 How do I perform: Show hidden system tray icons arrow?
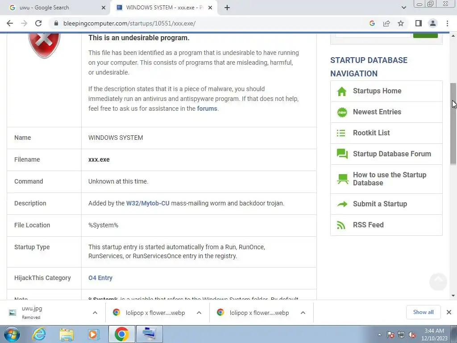click(x=379, y=335)
